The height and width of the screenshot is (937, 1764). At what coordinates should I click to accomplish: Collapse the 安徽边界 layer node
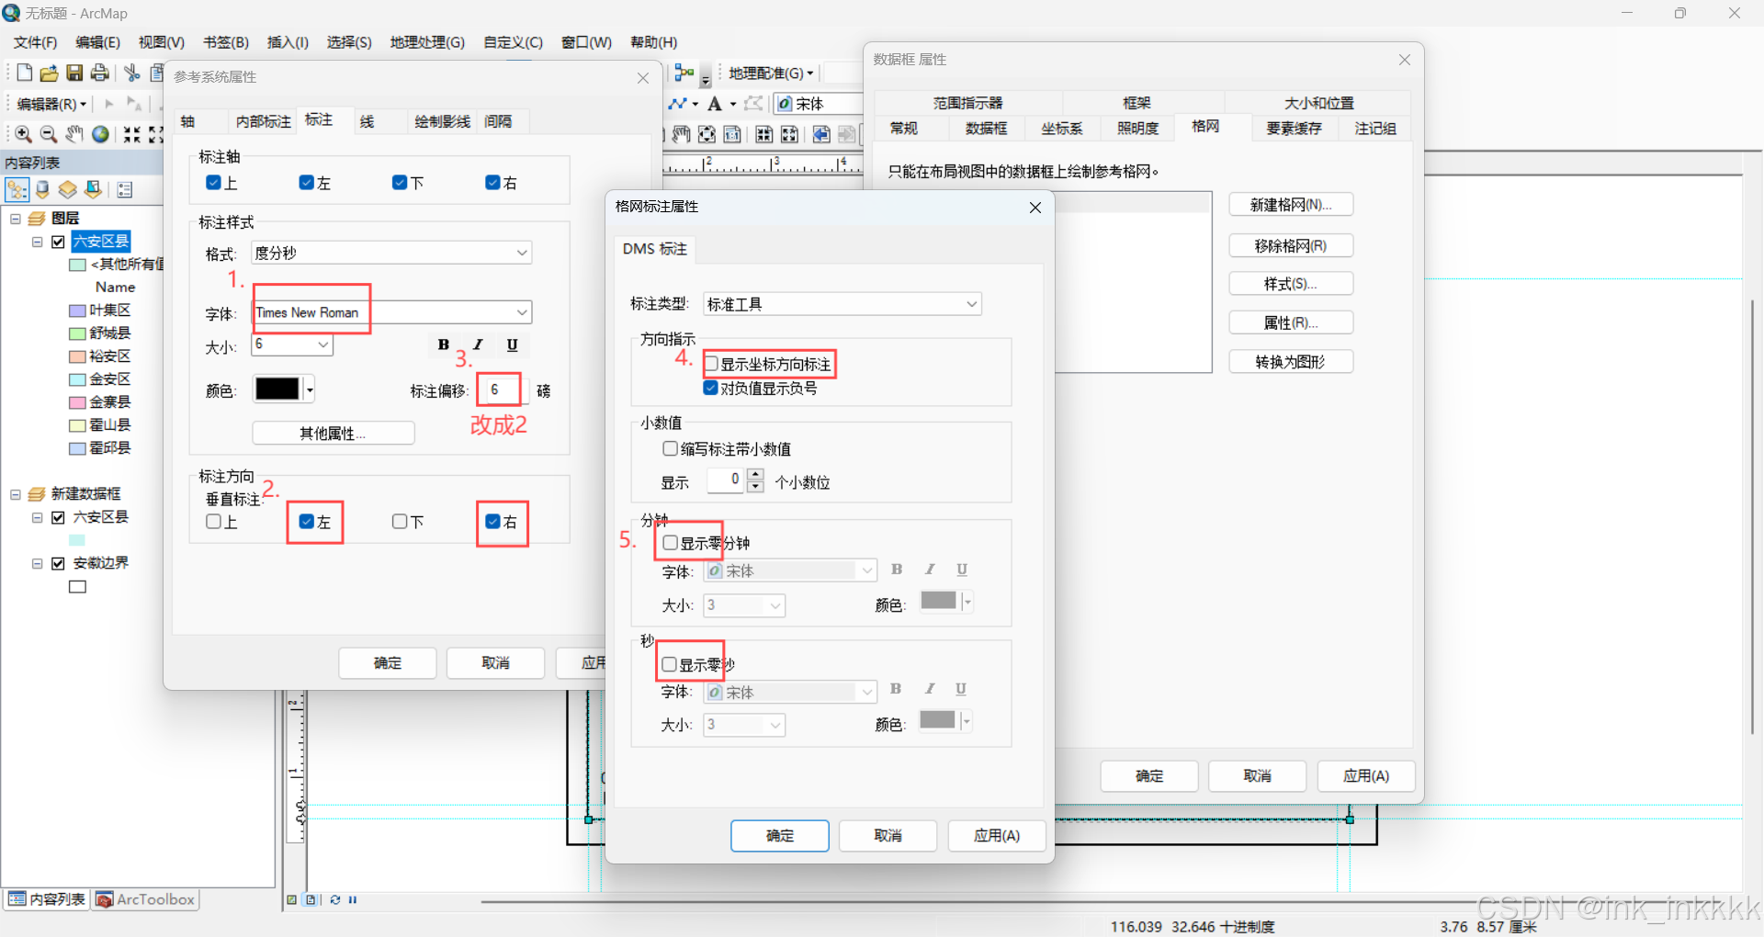point(38,563)
